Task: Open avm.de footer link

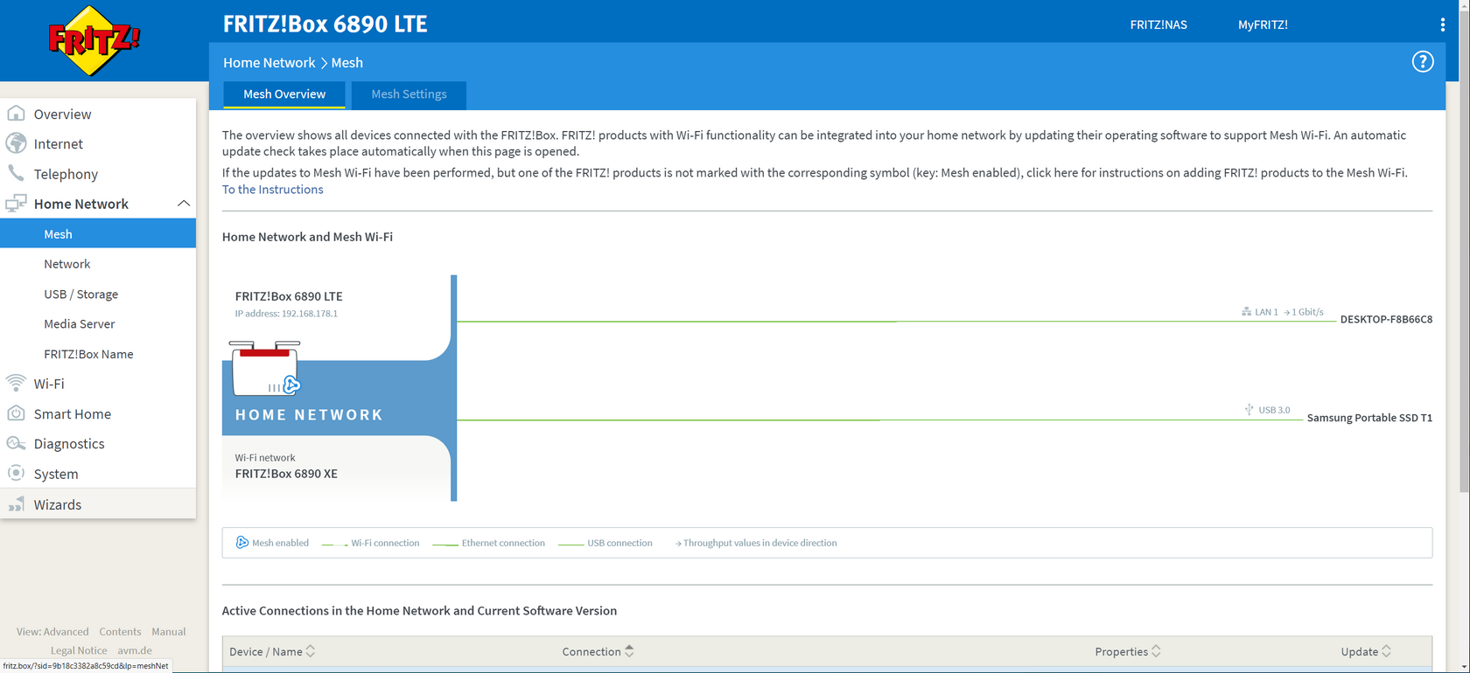Action: coord(135,650)
